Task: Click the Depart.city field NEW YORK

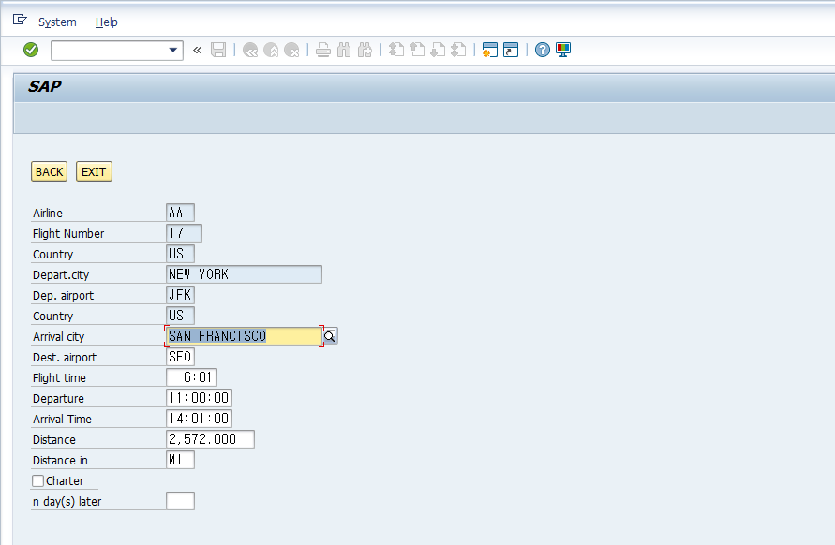Action: 244,274
